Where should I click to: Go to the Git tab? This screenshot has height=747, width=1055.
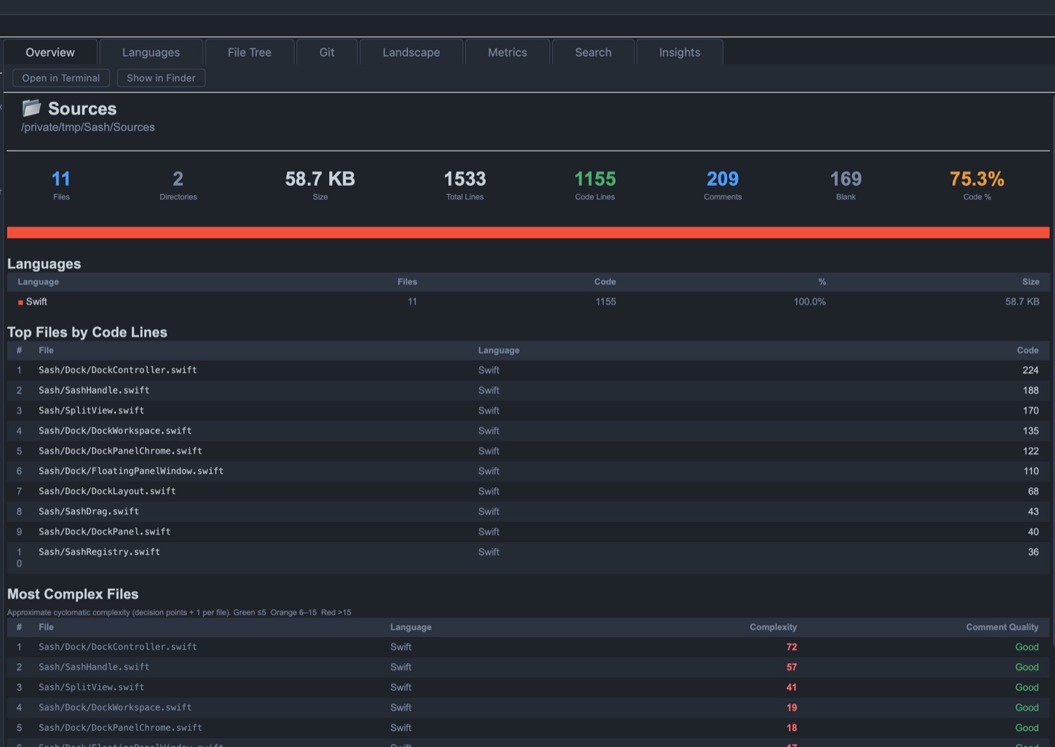point(327,52)
